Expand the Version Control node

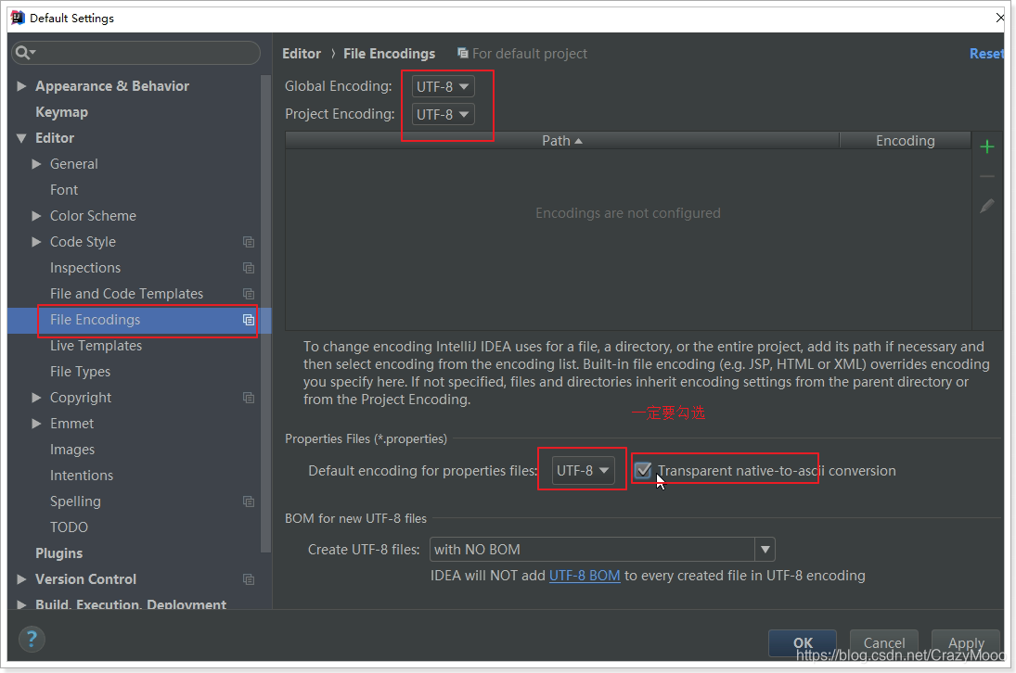tap(21, 579)
